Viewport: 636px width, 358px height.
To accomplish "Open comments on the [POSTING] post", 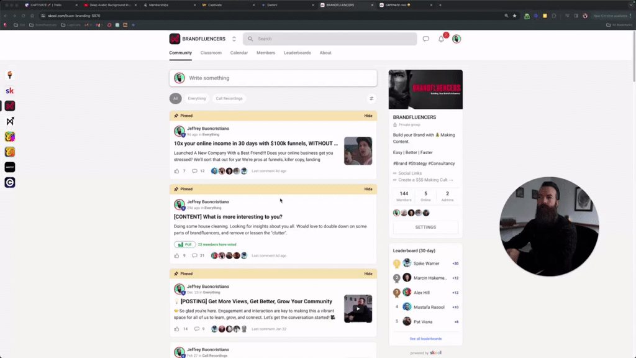I will (197, 329).
